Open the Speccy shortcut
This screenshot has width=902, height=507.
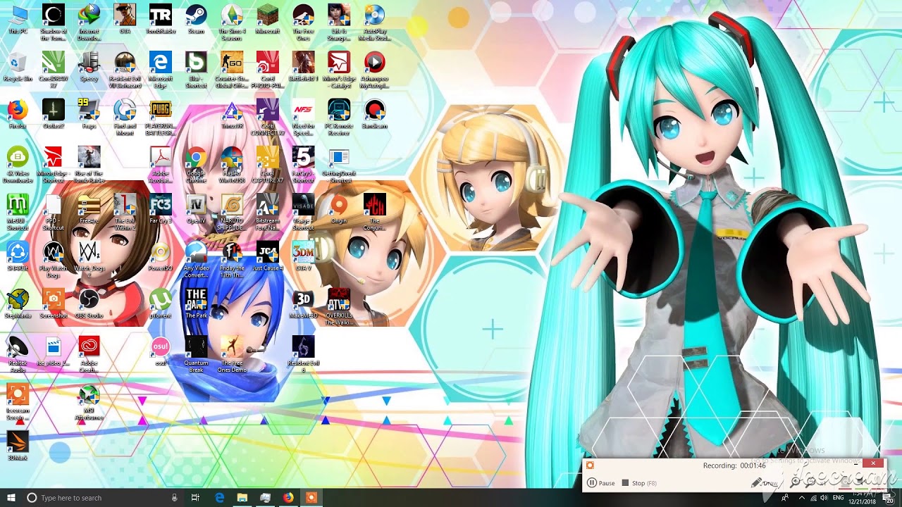click(89, 67)
